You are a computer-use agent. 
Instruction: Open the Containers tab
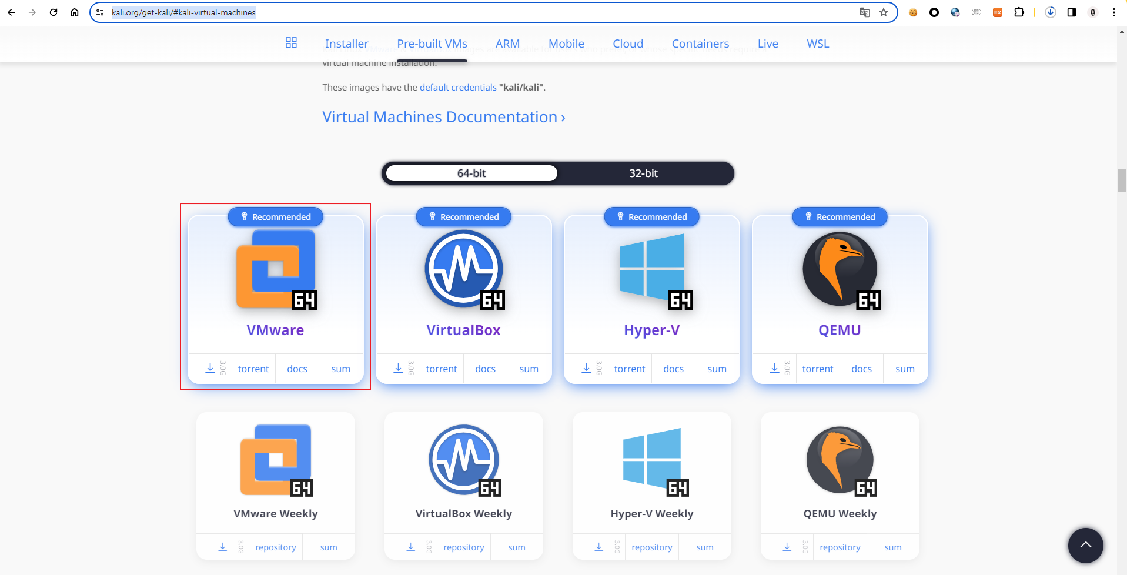(700, 44)
